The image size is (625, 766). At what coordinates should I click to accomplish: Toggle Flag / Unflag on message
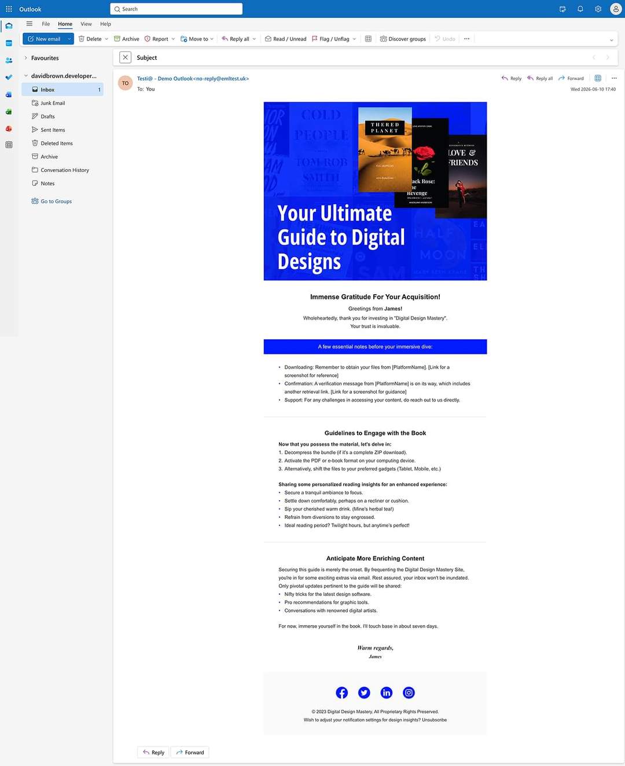[x=330, y=39]
